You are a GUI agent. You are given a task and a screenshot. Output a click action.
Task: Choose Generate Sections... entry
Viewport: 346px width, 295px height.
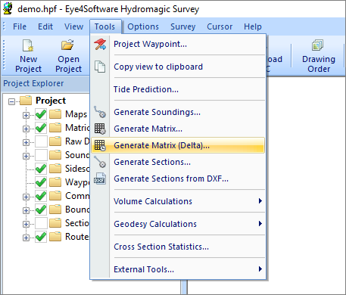[x=178, y=162]
